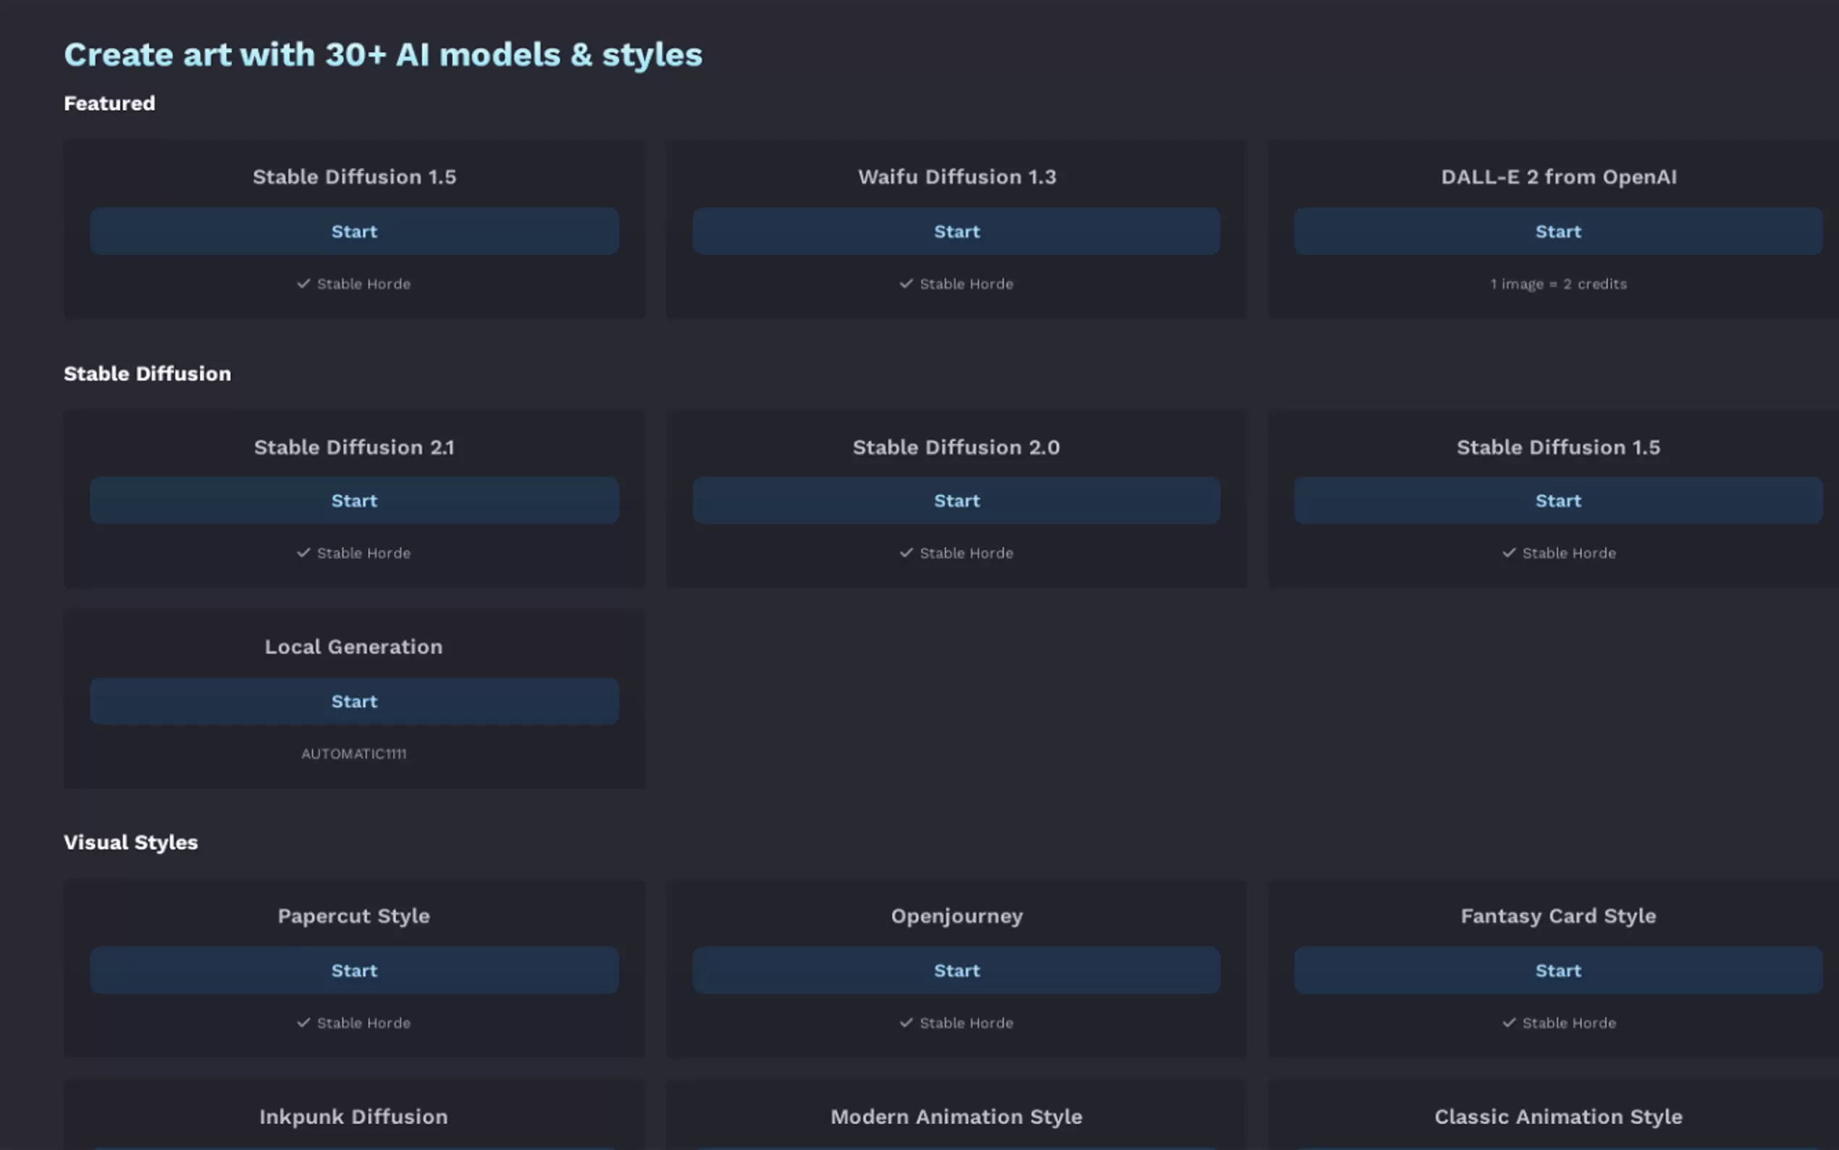Start Openjourney model

point(956,970)
